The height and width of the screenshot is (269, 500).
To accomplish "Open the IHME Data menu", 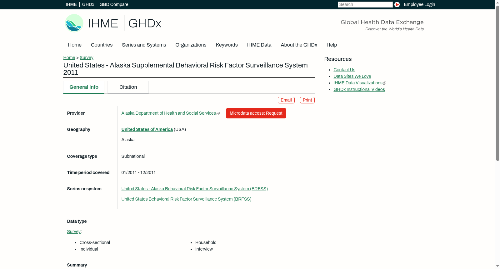I will tap(259, 45).
